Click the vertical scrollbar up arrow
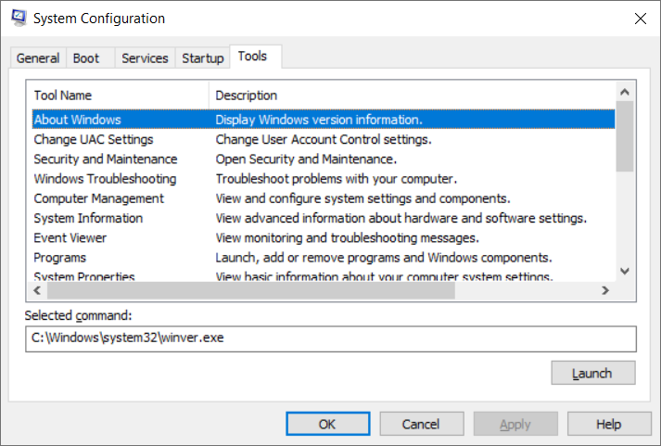 (x=625, y=92)
